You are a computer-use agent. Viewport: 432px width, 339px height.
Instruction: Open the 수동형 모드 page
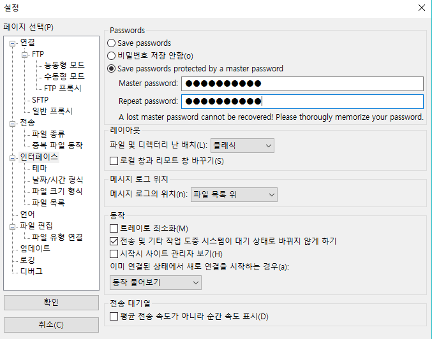click(x=64, y=76)
